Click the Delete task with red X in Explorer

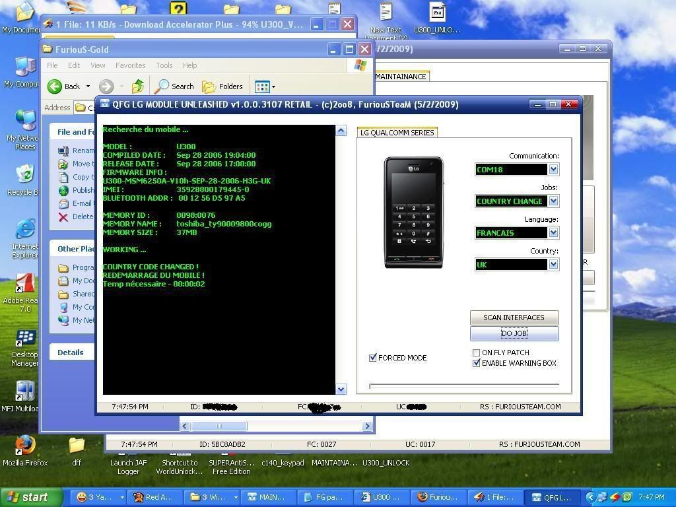[x=76, y=217]
